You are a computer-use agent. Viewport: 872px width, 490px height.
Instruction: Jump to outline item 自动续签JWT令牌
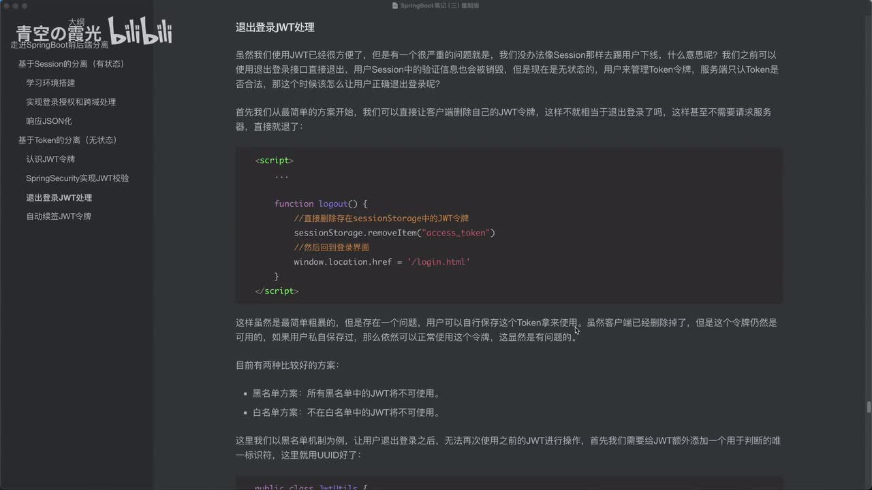coord(59,216)
